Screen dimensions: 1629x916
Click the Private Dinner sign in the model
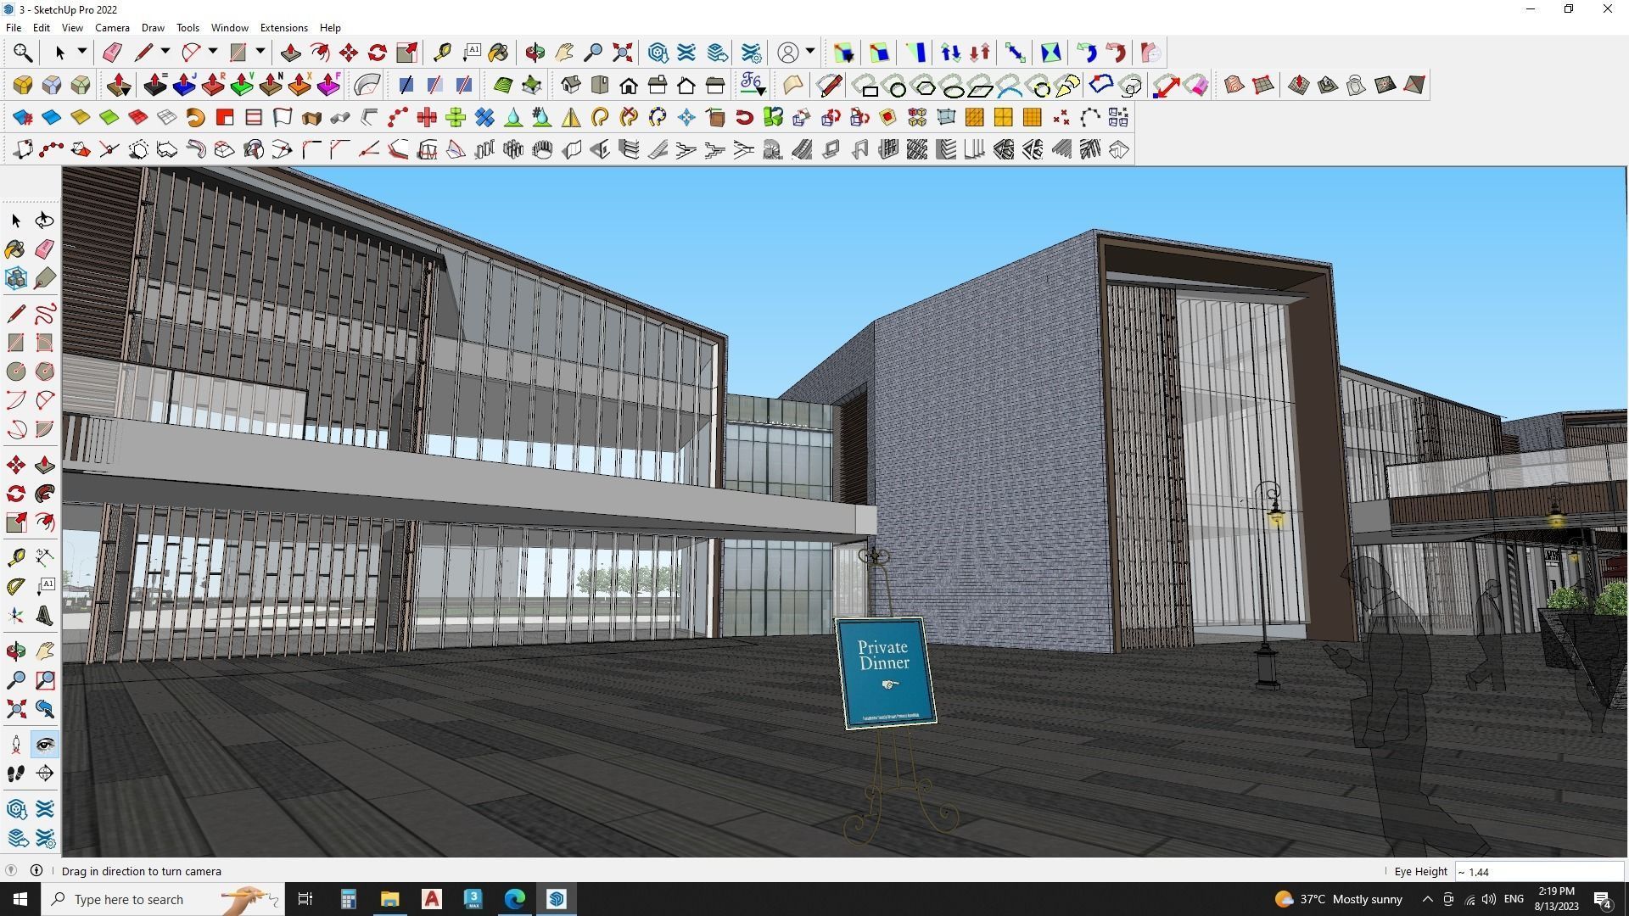[886, 673]
